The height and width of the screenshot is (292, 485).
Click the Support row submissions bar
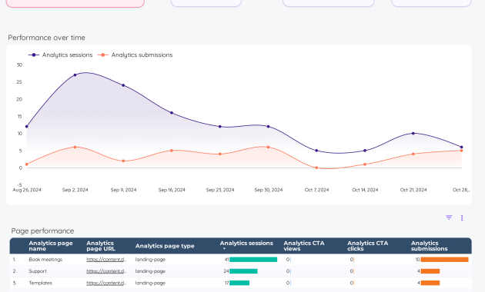click(430, 271)
